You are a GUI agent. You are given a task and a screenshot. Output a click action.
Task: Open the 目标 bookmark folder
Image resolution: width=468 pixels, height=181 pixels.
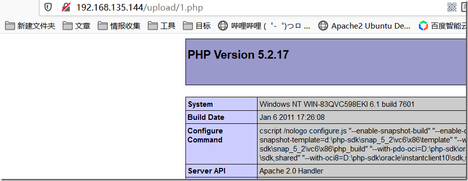click(197, 26)
